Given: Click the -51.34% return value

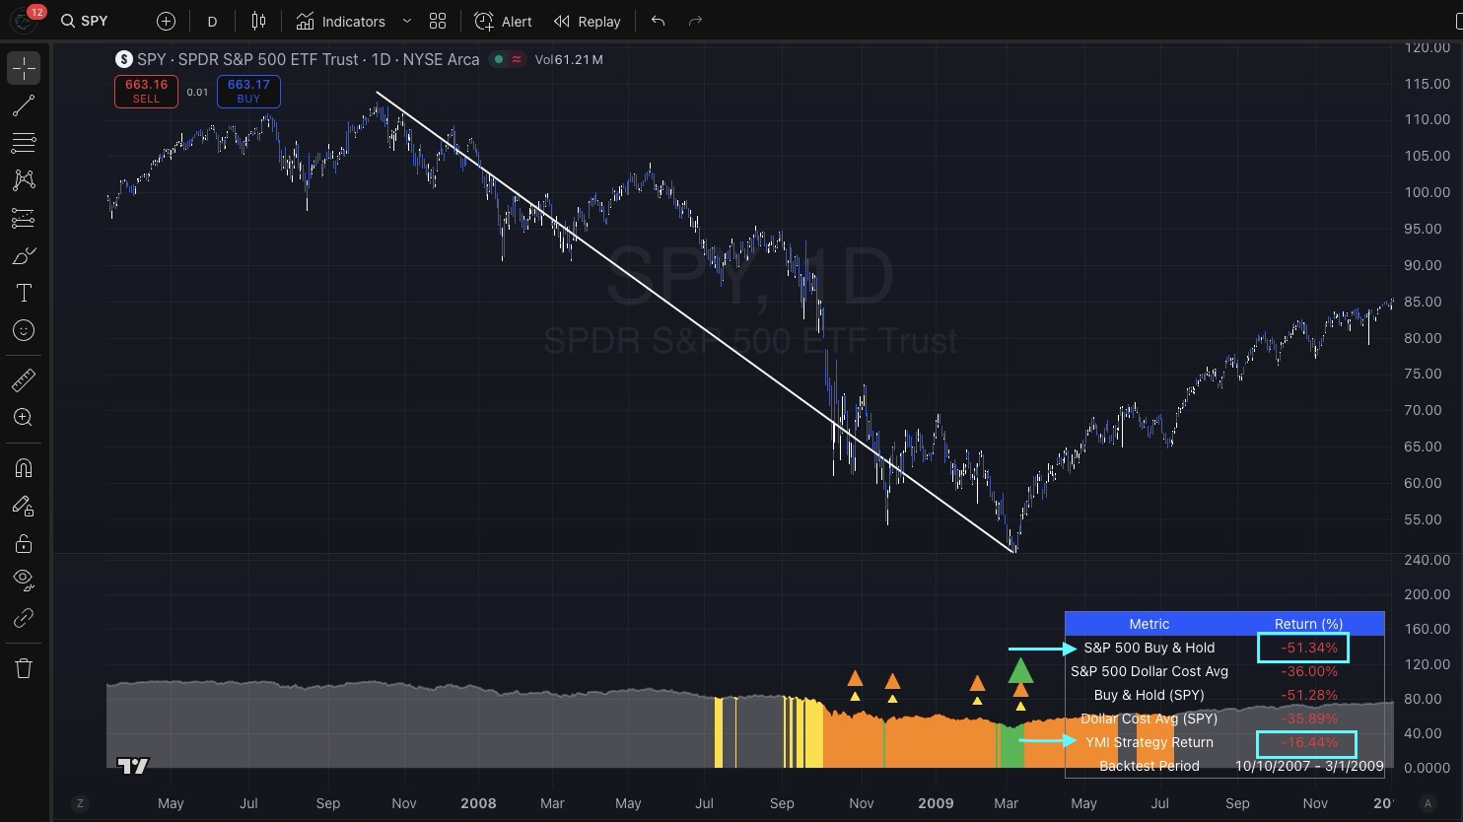Looking at the screenshot, I should click(1308, 648).
